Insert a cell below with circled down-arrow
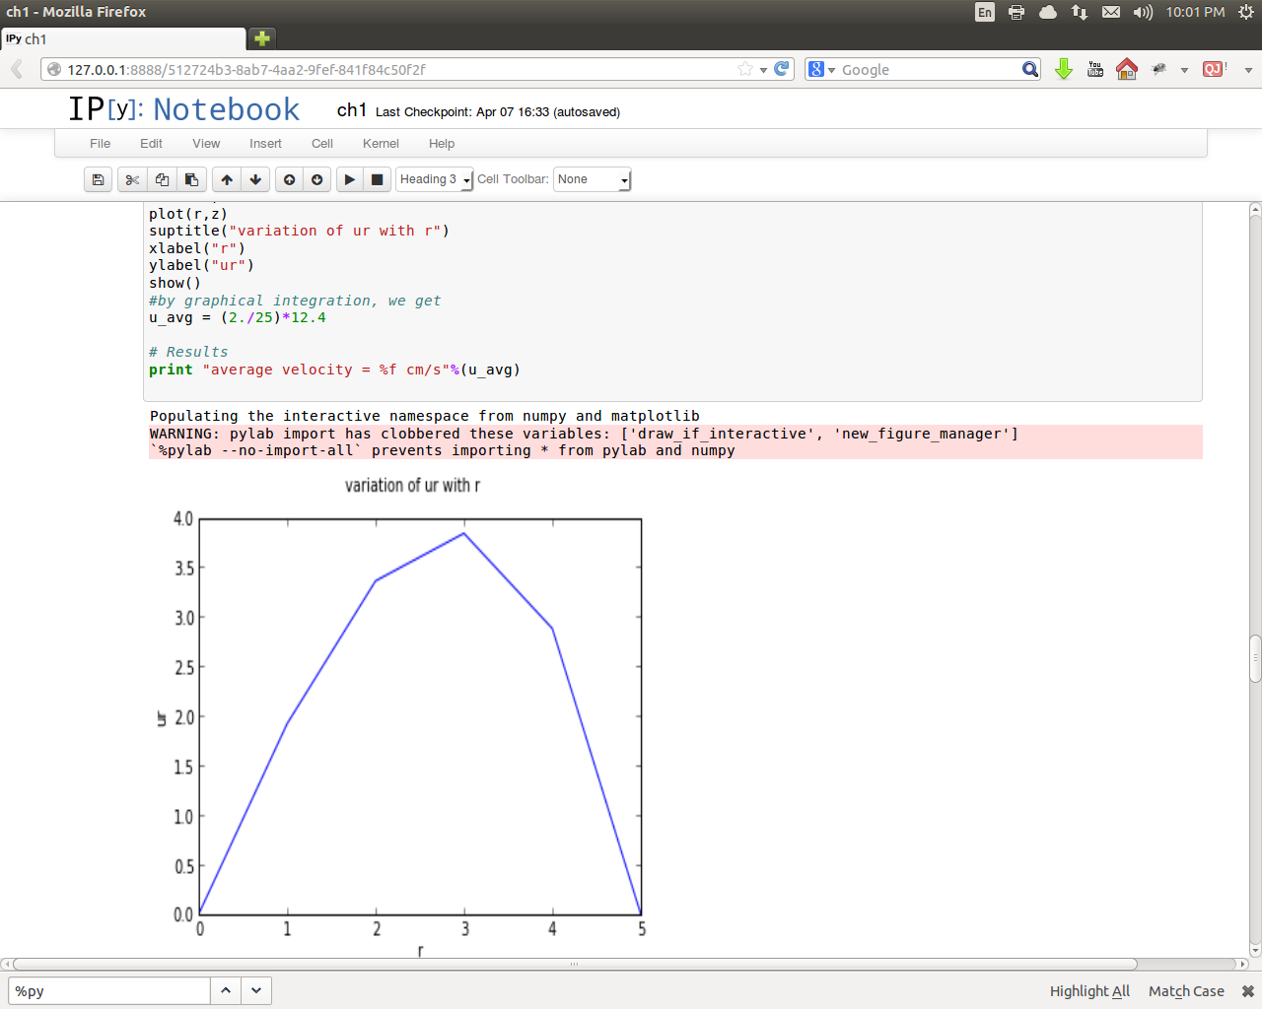1262x1009 pixels. 316,179
